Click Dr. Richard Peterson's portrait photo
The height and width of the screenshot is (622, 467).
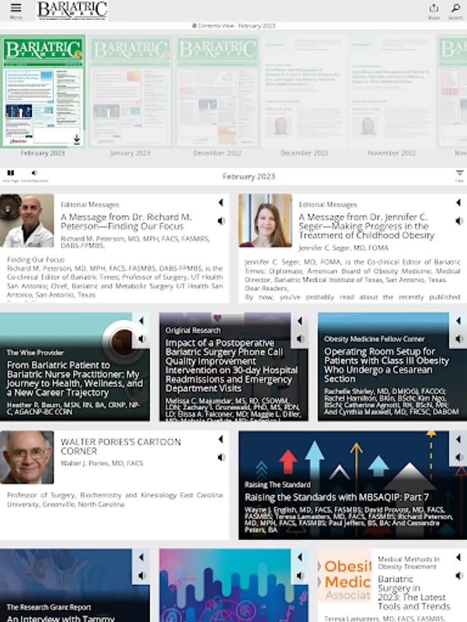pos(27,220)
